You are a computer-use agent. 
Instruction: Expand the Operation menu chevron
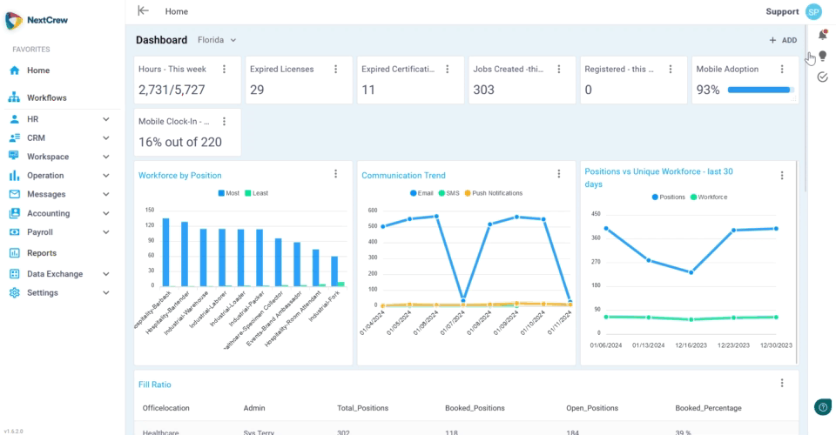click(x=106, y=175)
